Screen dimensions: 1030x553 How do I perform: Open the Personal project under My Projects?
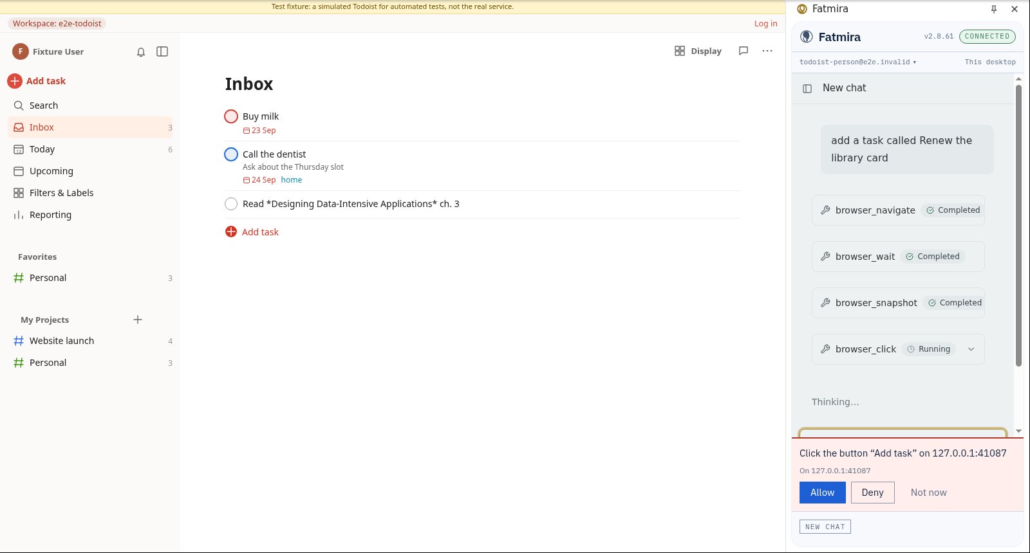click(90, 363)
